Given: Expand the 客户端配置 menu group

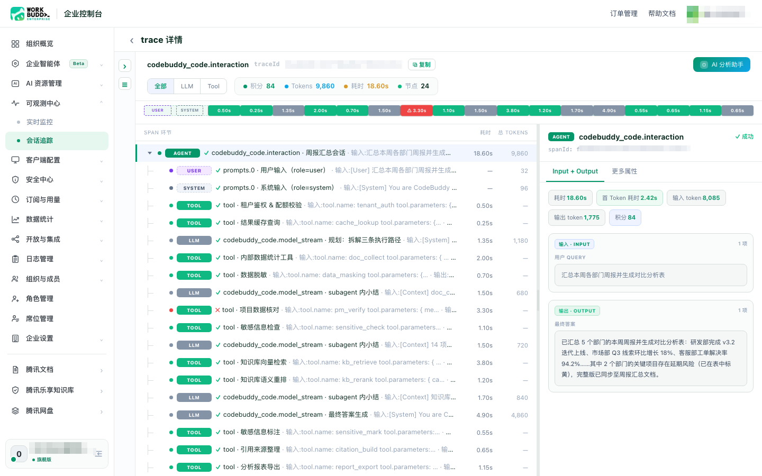Looking at the screenshot, I should click(x=101, y=160).
